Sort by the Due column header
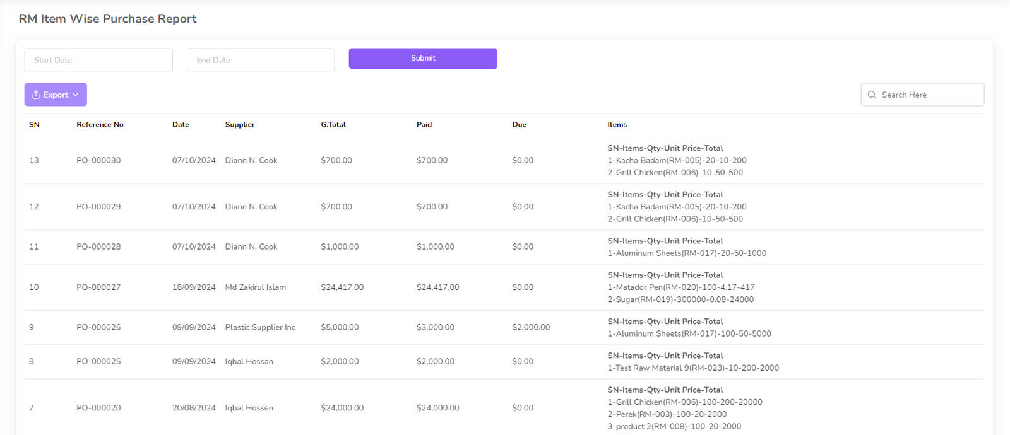This screenshot has width=1010, height=435. click(519, 125)
